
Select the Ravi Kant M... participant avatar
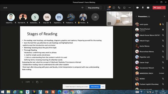[23, 17]
